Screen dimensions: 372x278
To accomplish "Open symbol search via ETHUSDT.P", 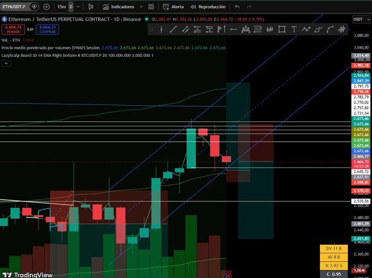I will click(14, 7).
